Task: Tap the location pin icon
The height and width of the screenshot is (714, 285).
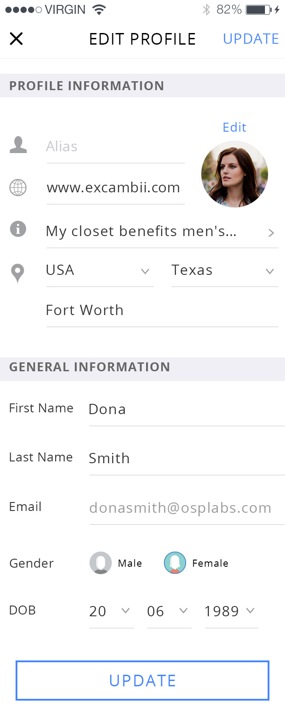Action: click(x=18, y=273)
